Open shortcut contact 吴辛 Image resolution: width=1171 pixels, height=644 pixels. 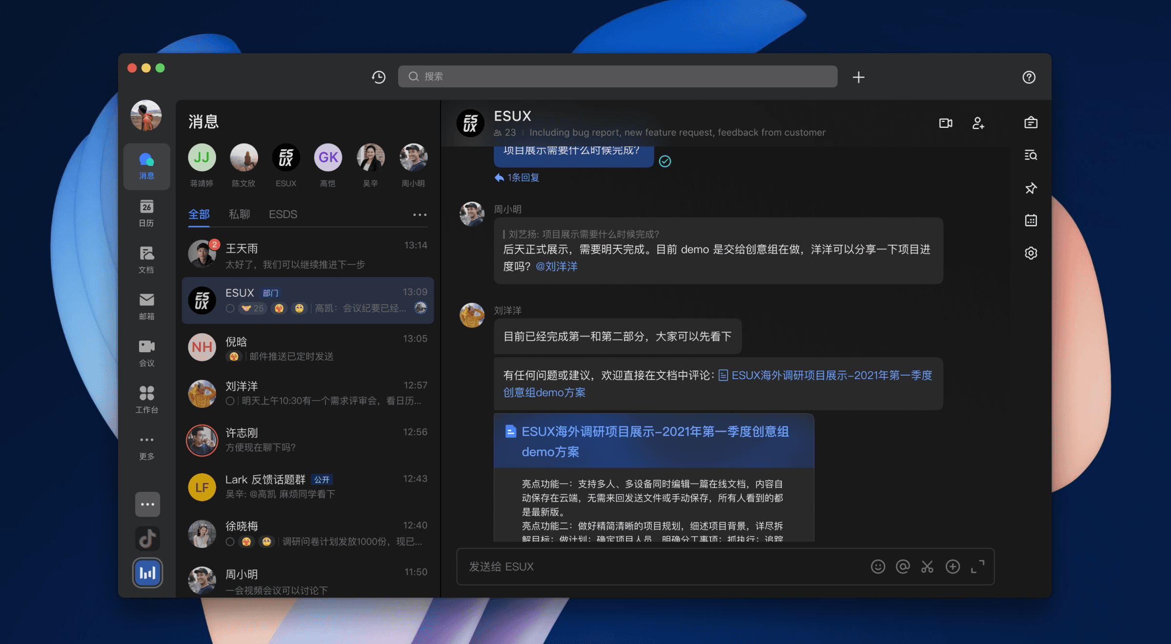[x=370, y=166]
